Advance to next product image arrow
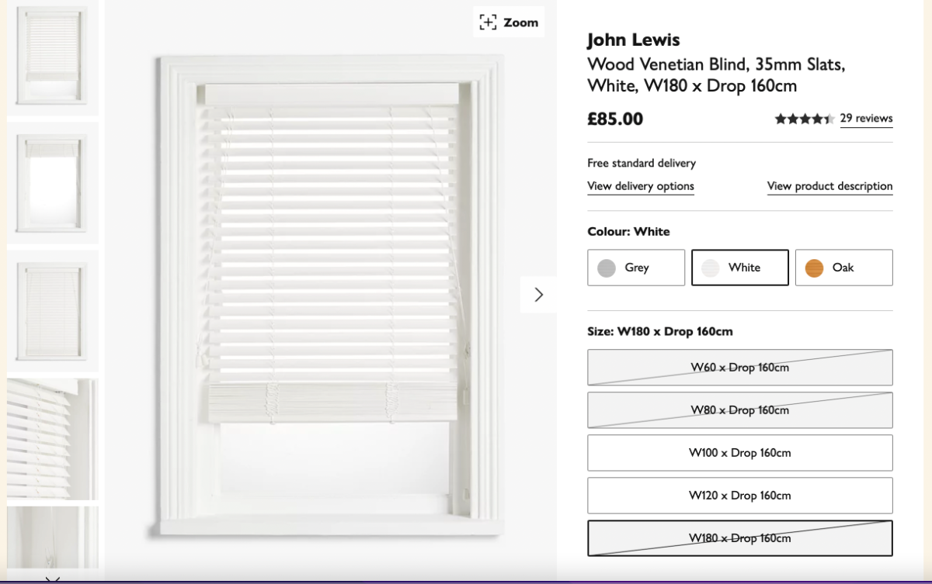Screen dimensions: 932x584 click(x=538, y=295)
